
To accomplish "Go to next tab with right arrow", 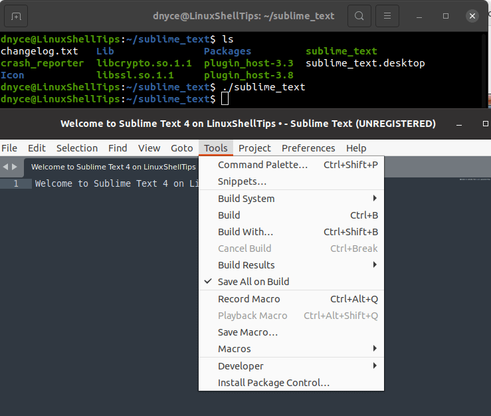I will click(15, 167).
